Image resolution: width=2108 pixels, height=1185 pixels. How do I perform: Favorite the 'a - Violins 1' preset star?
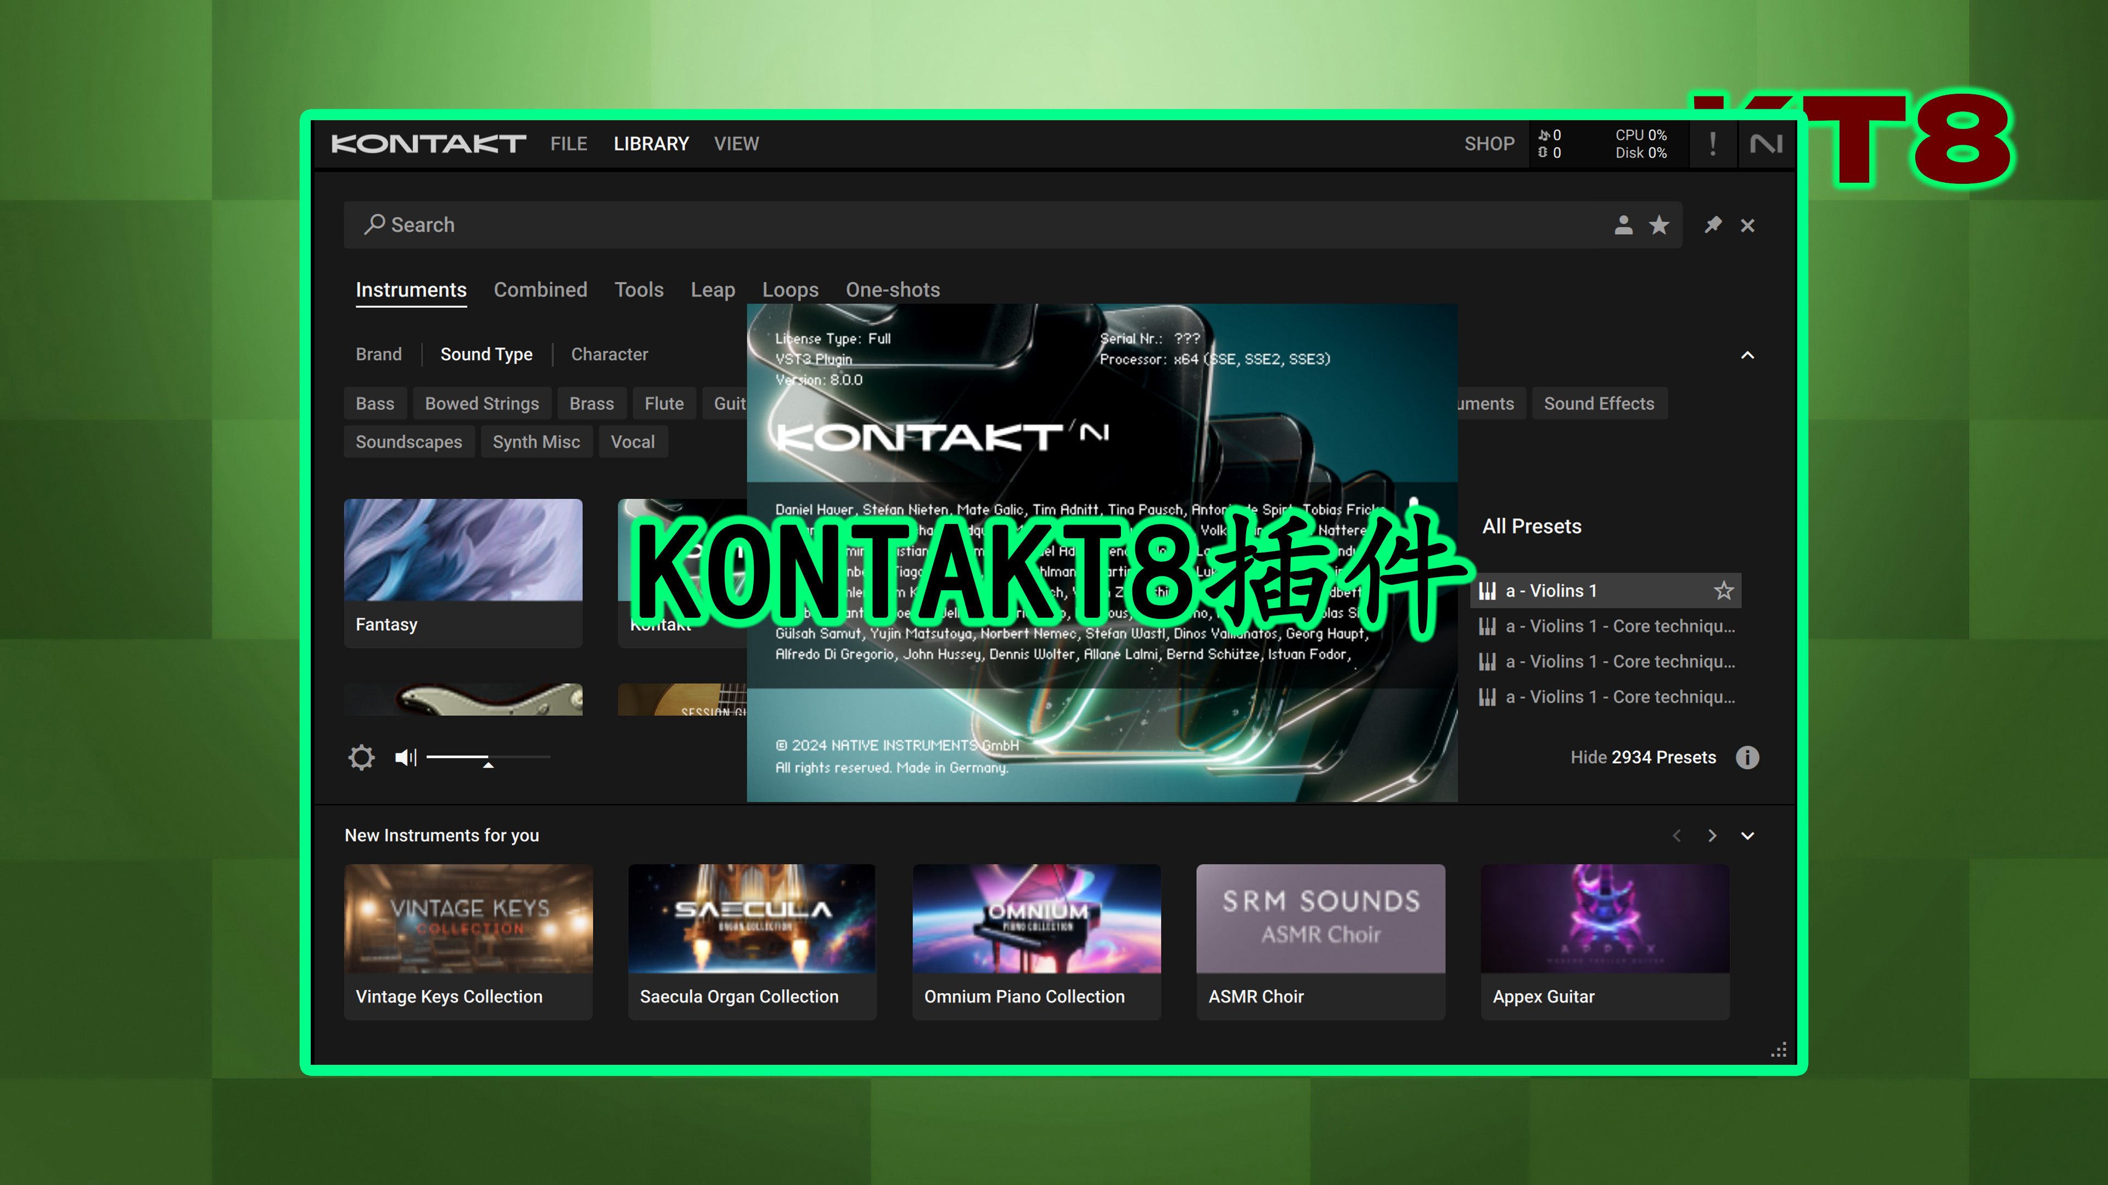pyautogui.click(x=1723, y=590)
